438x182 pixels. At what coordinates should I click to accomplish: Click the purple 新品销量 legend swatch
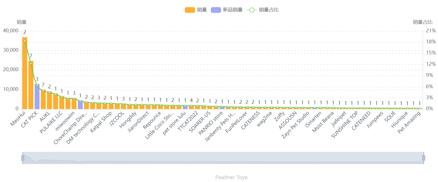216,10
